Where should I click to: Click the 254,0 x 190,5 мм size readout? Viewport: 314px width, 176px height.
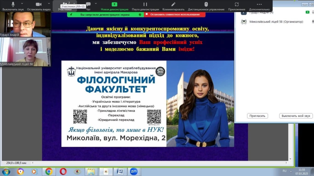tap(16, 163)
